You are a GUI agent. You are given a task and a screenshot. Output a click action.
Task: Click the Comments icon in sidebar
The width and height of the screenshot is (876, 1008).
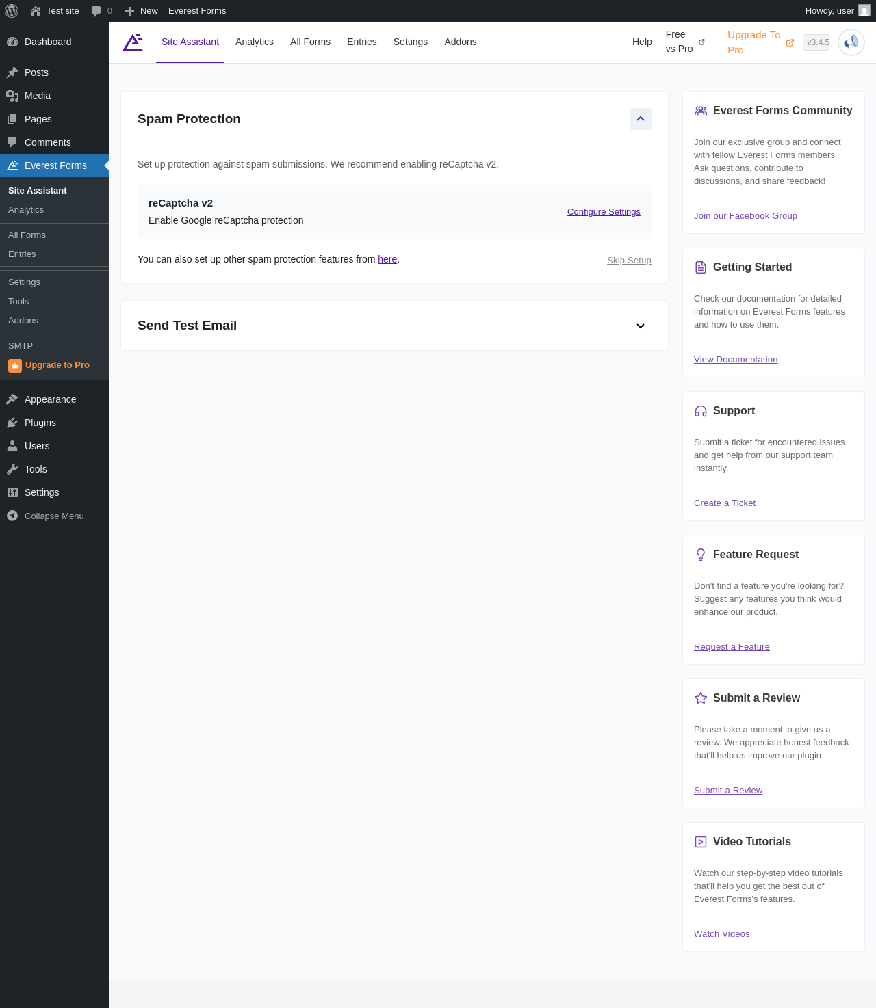tap(12, 142)
